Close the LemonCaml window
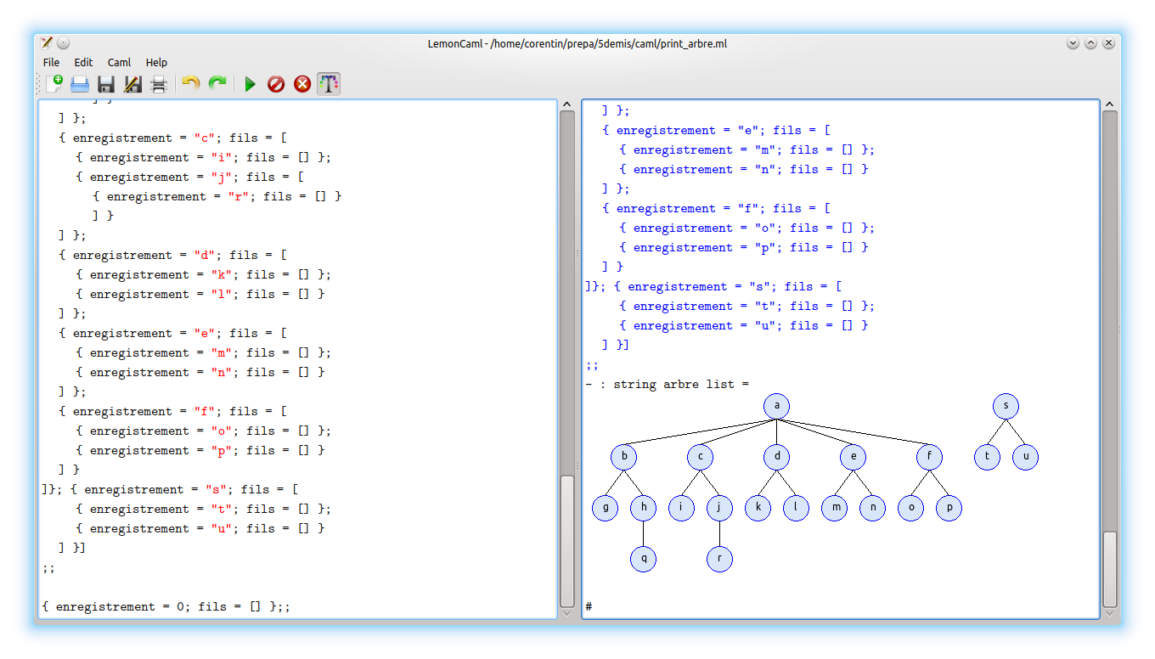1155x659 pixels. coord(1108,43)
